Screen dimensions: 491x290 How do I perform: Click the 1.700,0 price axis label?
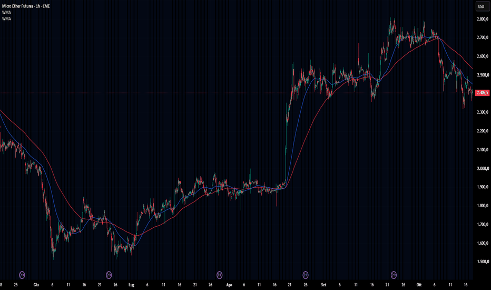click(x=483, y=225)
